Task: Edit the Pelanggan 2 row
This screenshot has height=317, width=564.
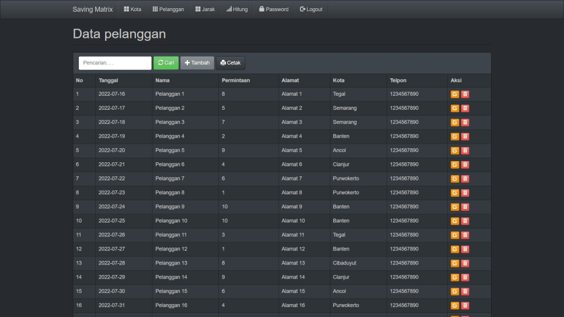Action: click(455, 109)
